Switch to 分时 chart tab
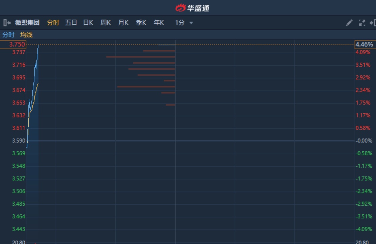 (53, 23)
